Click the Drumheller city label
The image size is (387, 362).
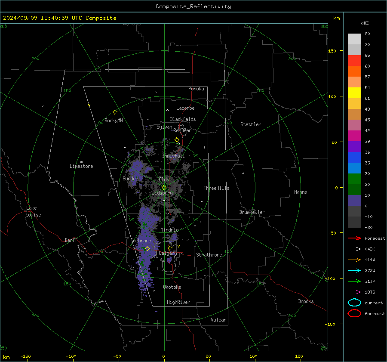(x=252, y=212)
